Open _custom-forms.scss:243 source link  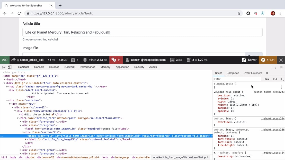pos(269,92)
